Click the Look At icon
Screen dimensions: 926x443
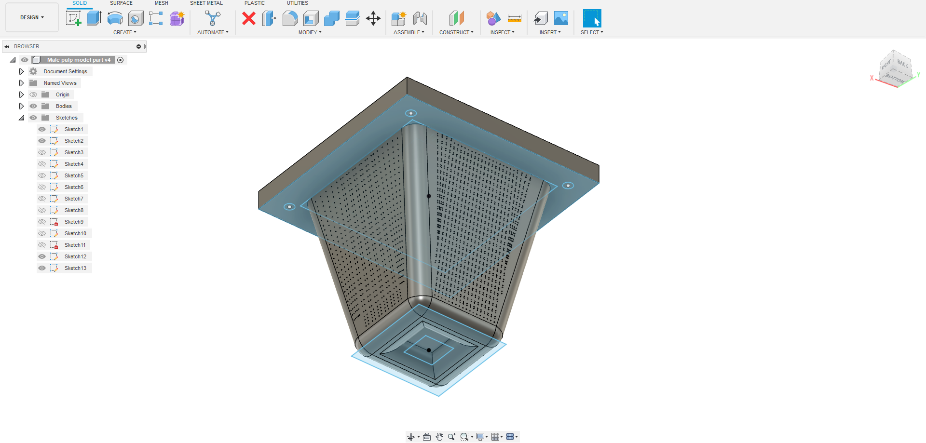427,437
